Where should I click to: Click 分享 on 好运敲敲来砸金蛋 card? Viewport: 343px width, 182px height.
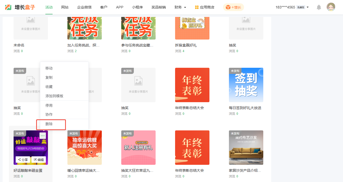click(23, 160)
